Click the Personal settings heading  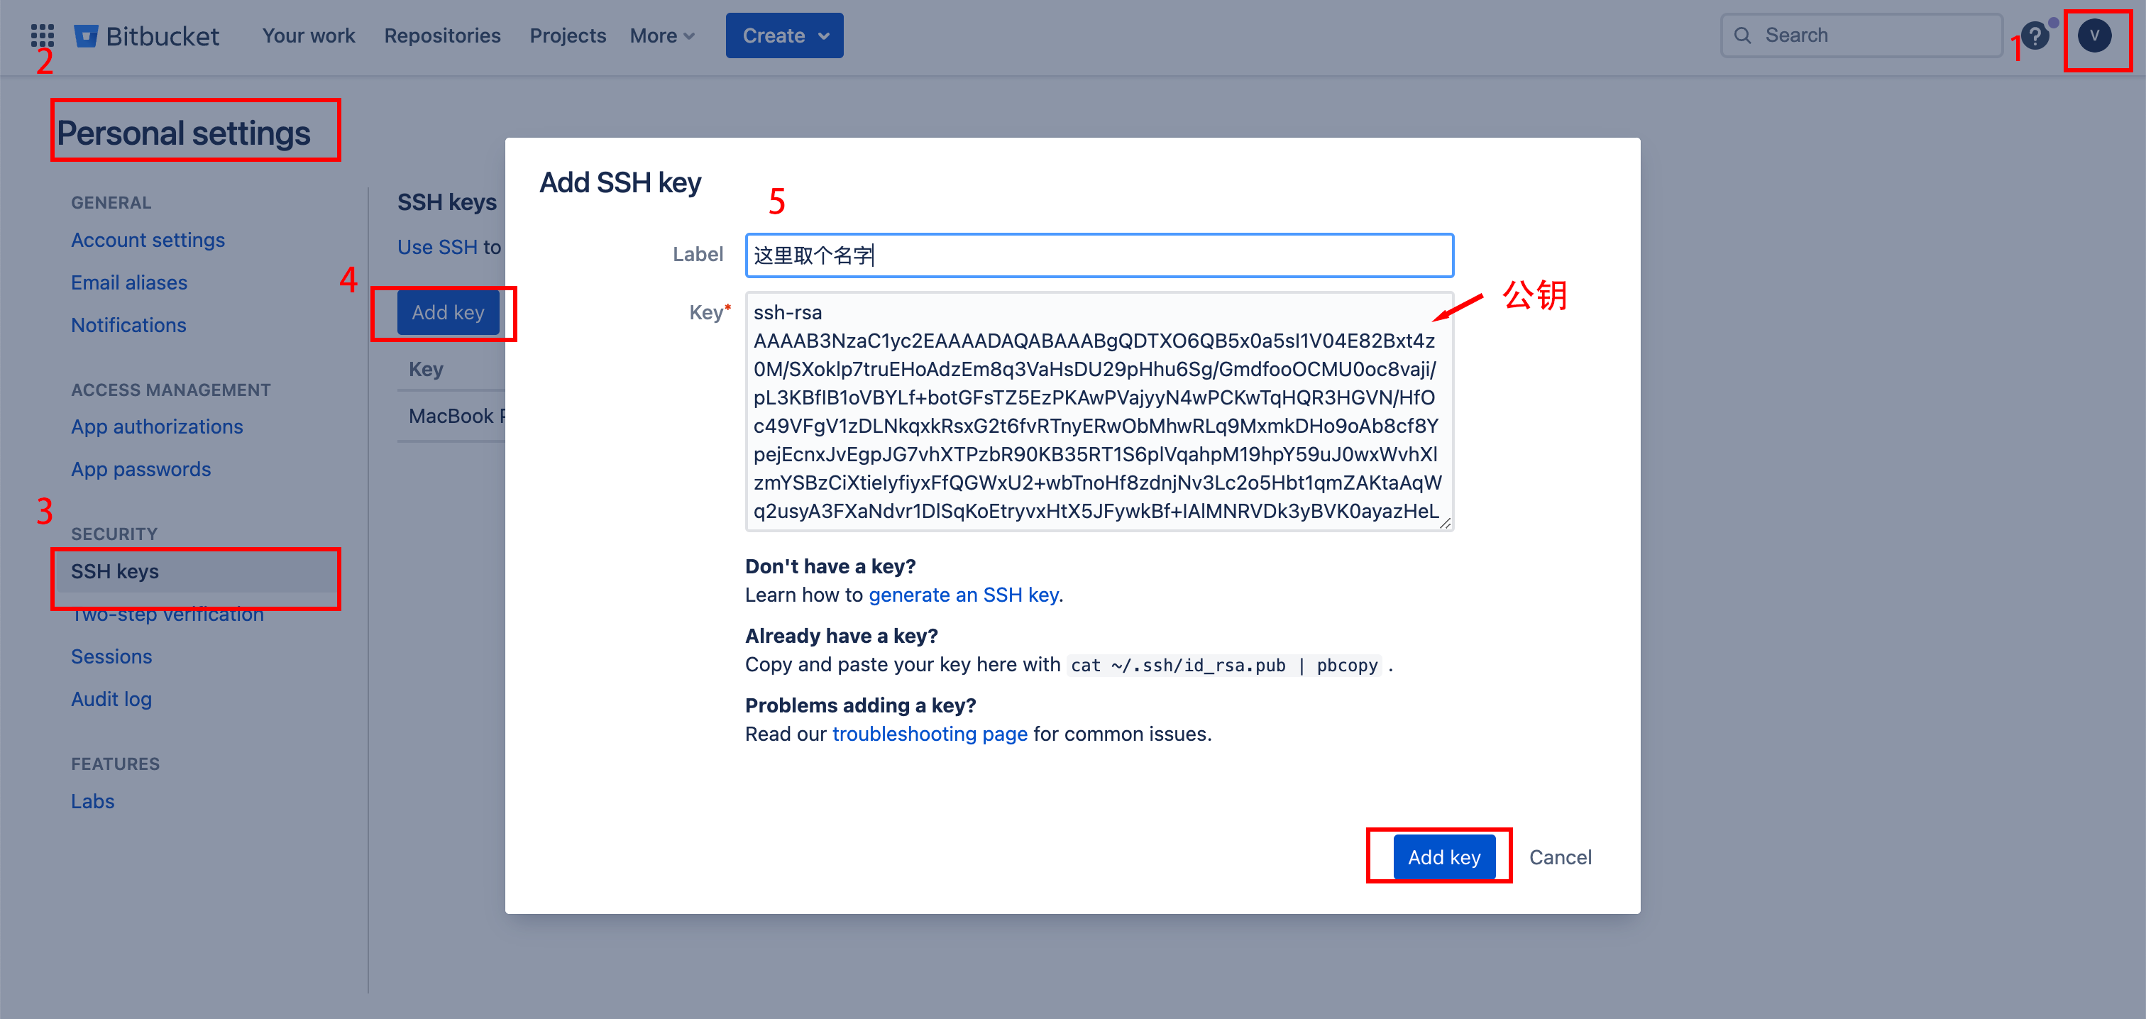(x=183, y=133)
